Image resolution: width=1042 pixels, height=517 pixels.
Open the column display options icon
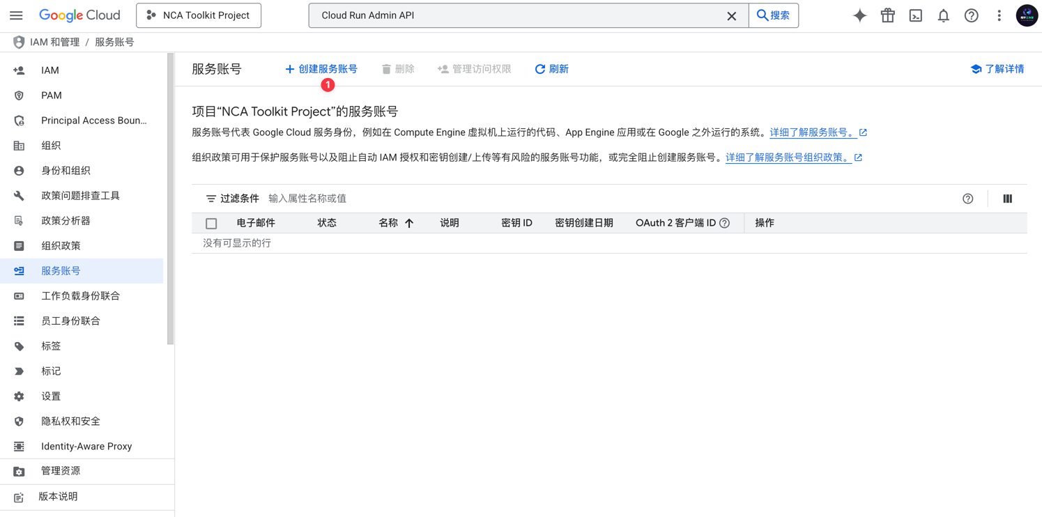tap(1007, 199)
